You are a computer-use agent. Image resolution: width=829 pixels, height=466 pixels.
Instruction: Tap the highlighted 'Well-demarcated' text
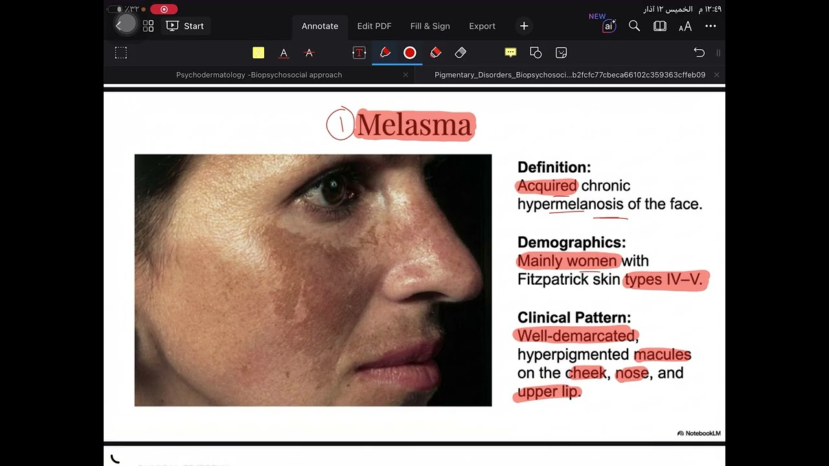point(576,336)
